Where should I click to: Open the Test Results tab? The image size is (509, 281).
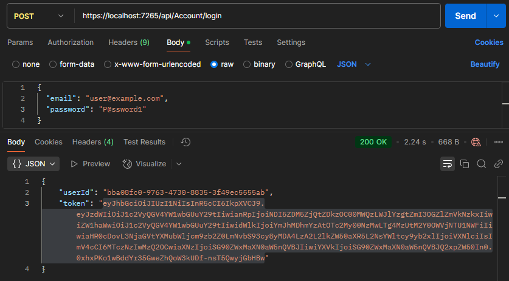(145, 142)
